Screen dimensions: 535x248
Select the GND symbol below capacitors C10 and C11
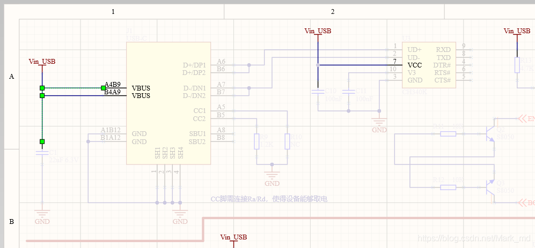tap(379, 125)
